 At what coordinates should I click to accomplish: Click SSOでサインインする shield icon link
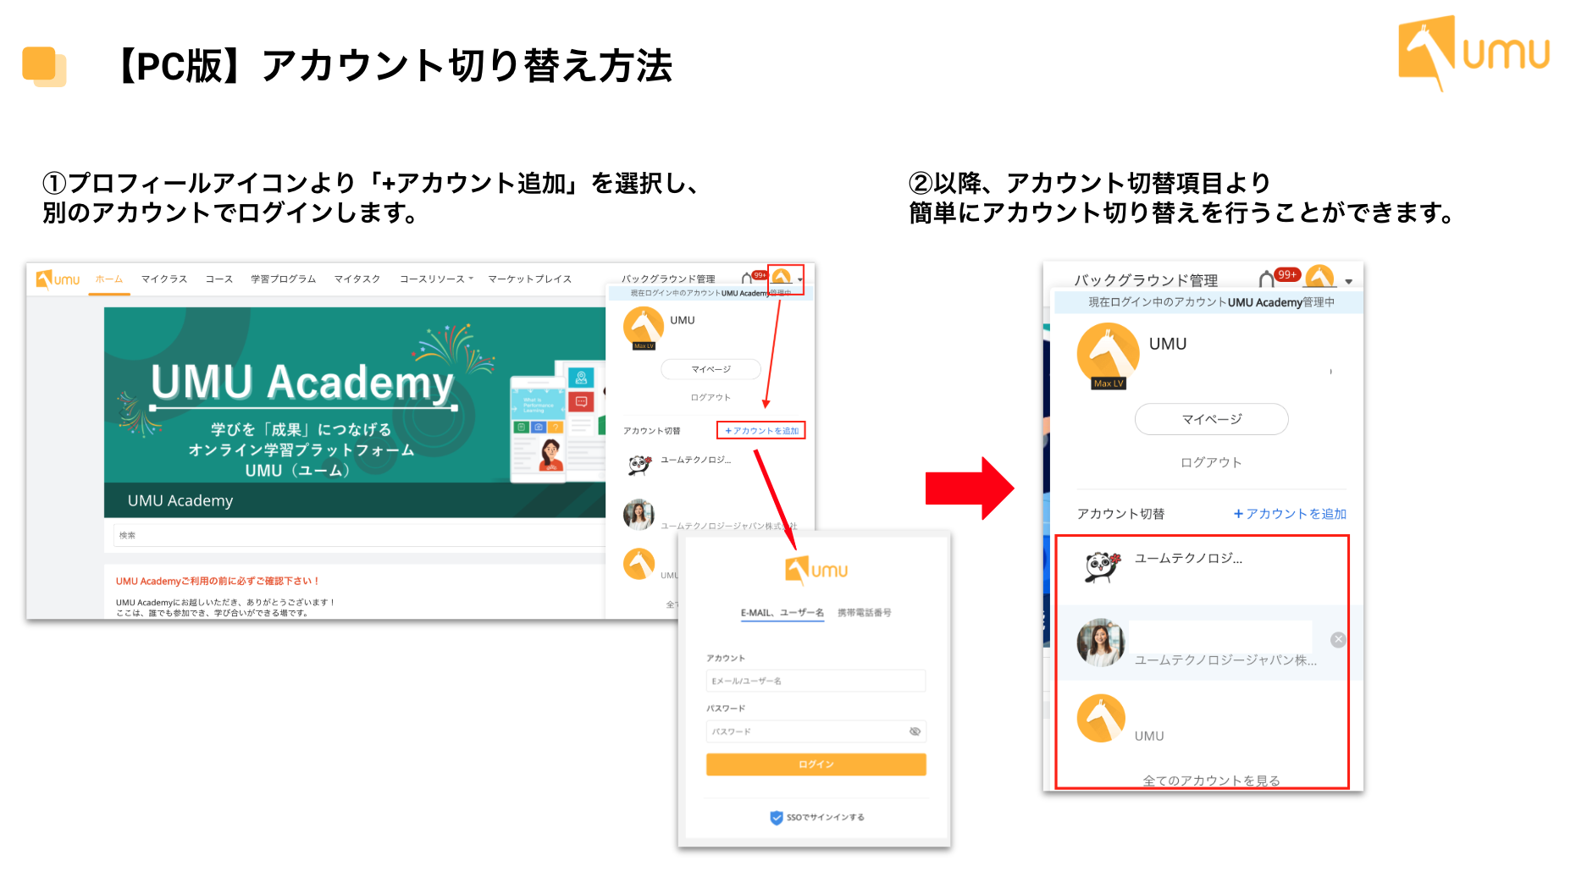tap(816, 817)
